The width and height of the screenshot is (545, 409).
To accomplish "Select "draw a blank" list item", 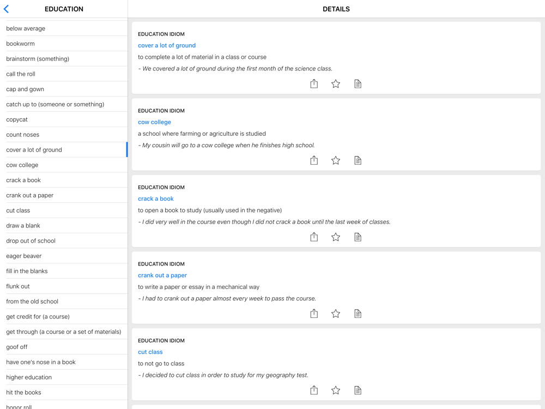I will 23,225.
